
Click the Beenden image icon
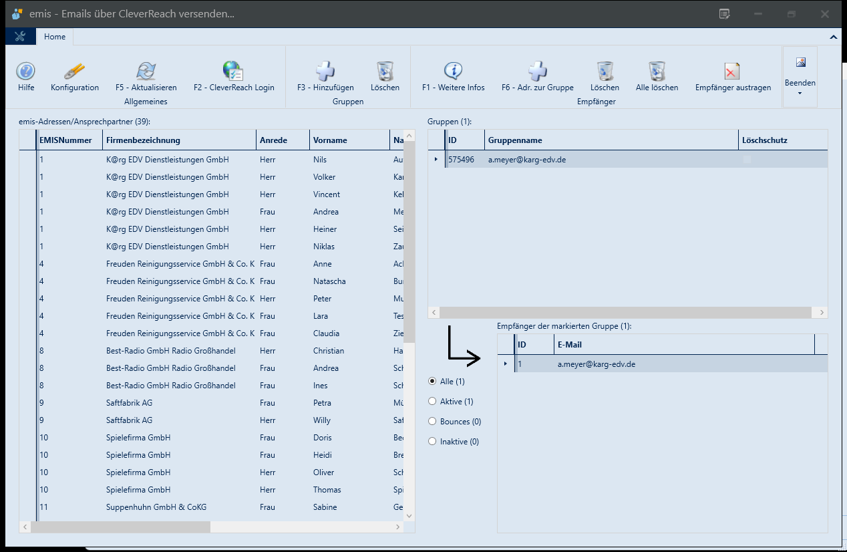[x=800, y=62]
